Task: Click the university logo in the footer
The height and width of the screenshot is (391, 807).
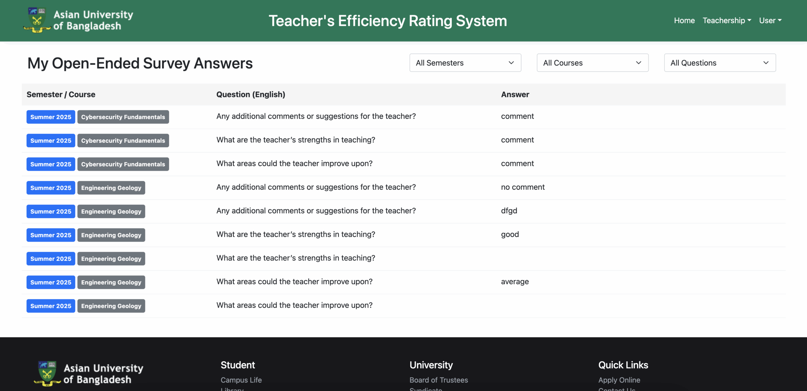Action: [89, 374]
